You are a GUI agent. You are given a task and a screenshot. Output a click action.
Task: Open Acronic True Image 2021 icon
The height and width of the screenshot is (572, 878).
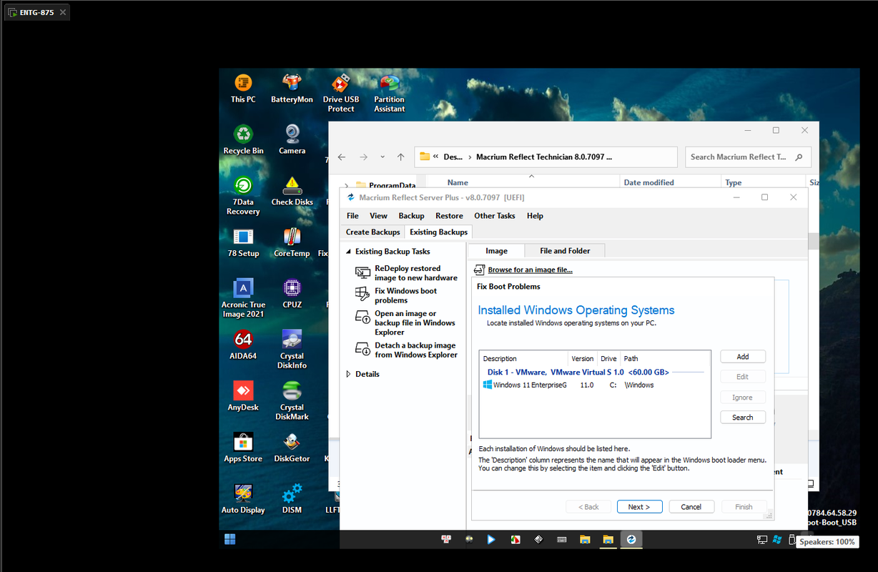[x=243, y=298]
